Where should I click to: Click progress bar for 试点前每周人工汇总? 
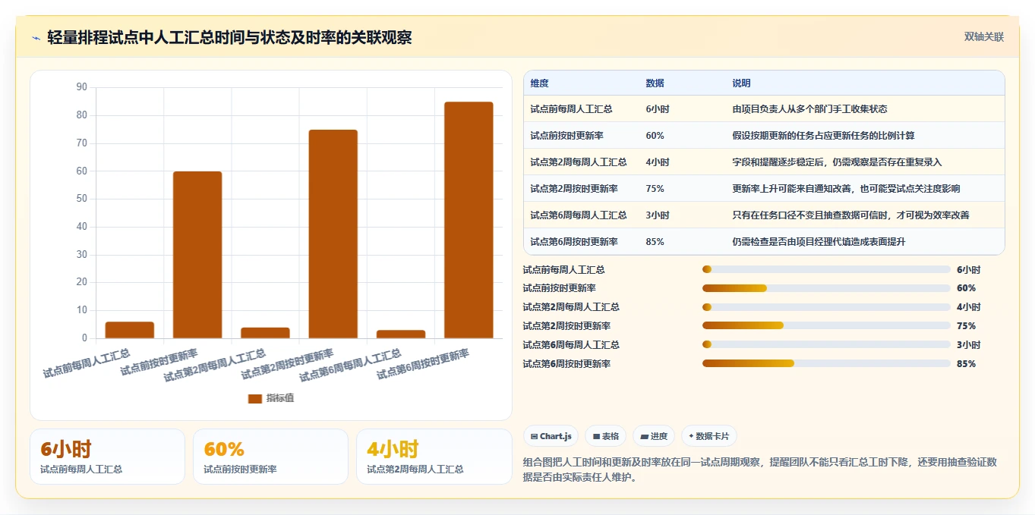tap(826, 269)
